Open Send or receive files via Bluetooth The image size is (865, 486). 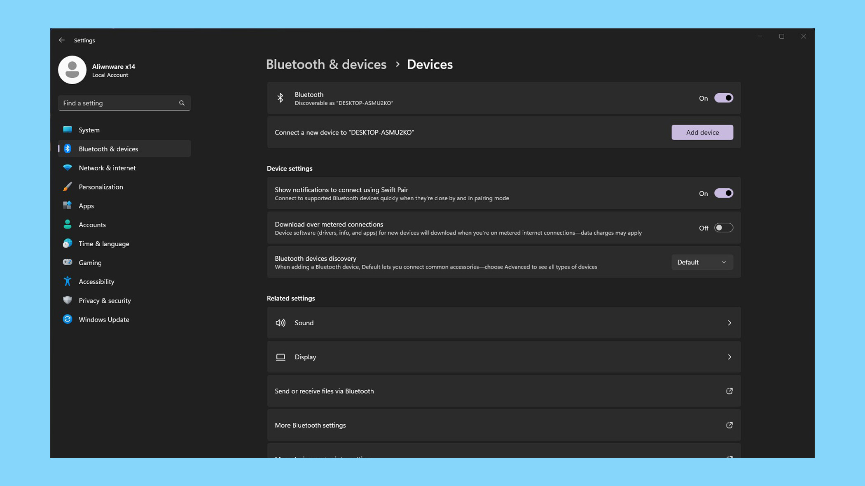click(x=504, y=391)
